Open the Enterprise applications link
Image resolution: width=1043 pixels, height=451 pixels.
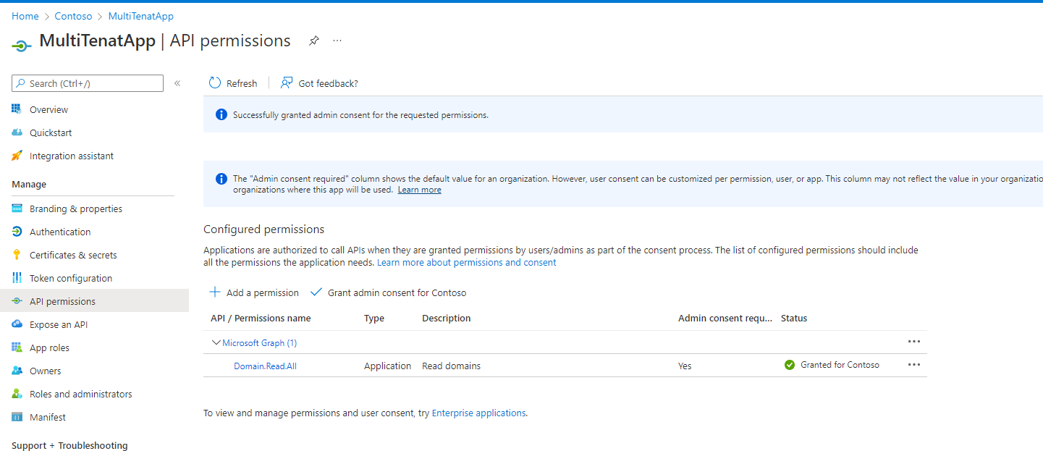(x=478, y=413)
